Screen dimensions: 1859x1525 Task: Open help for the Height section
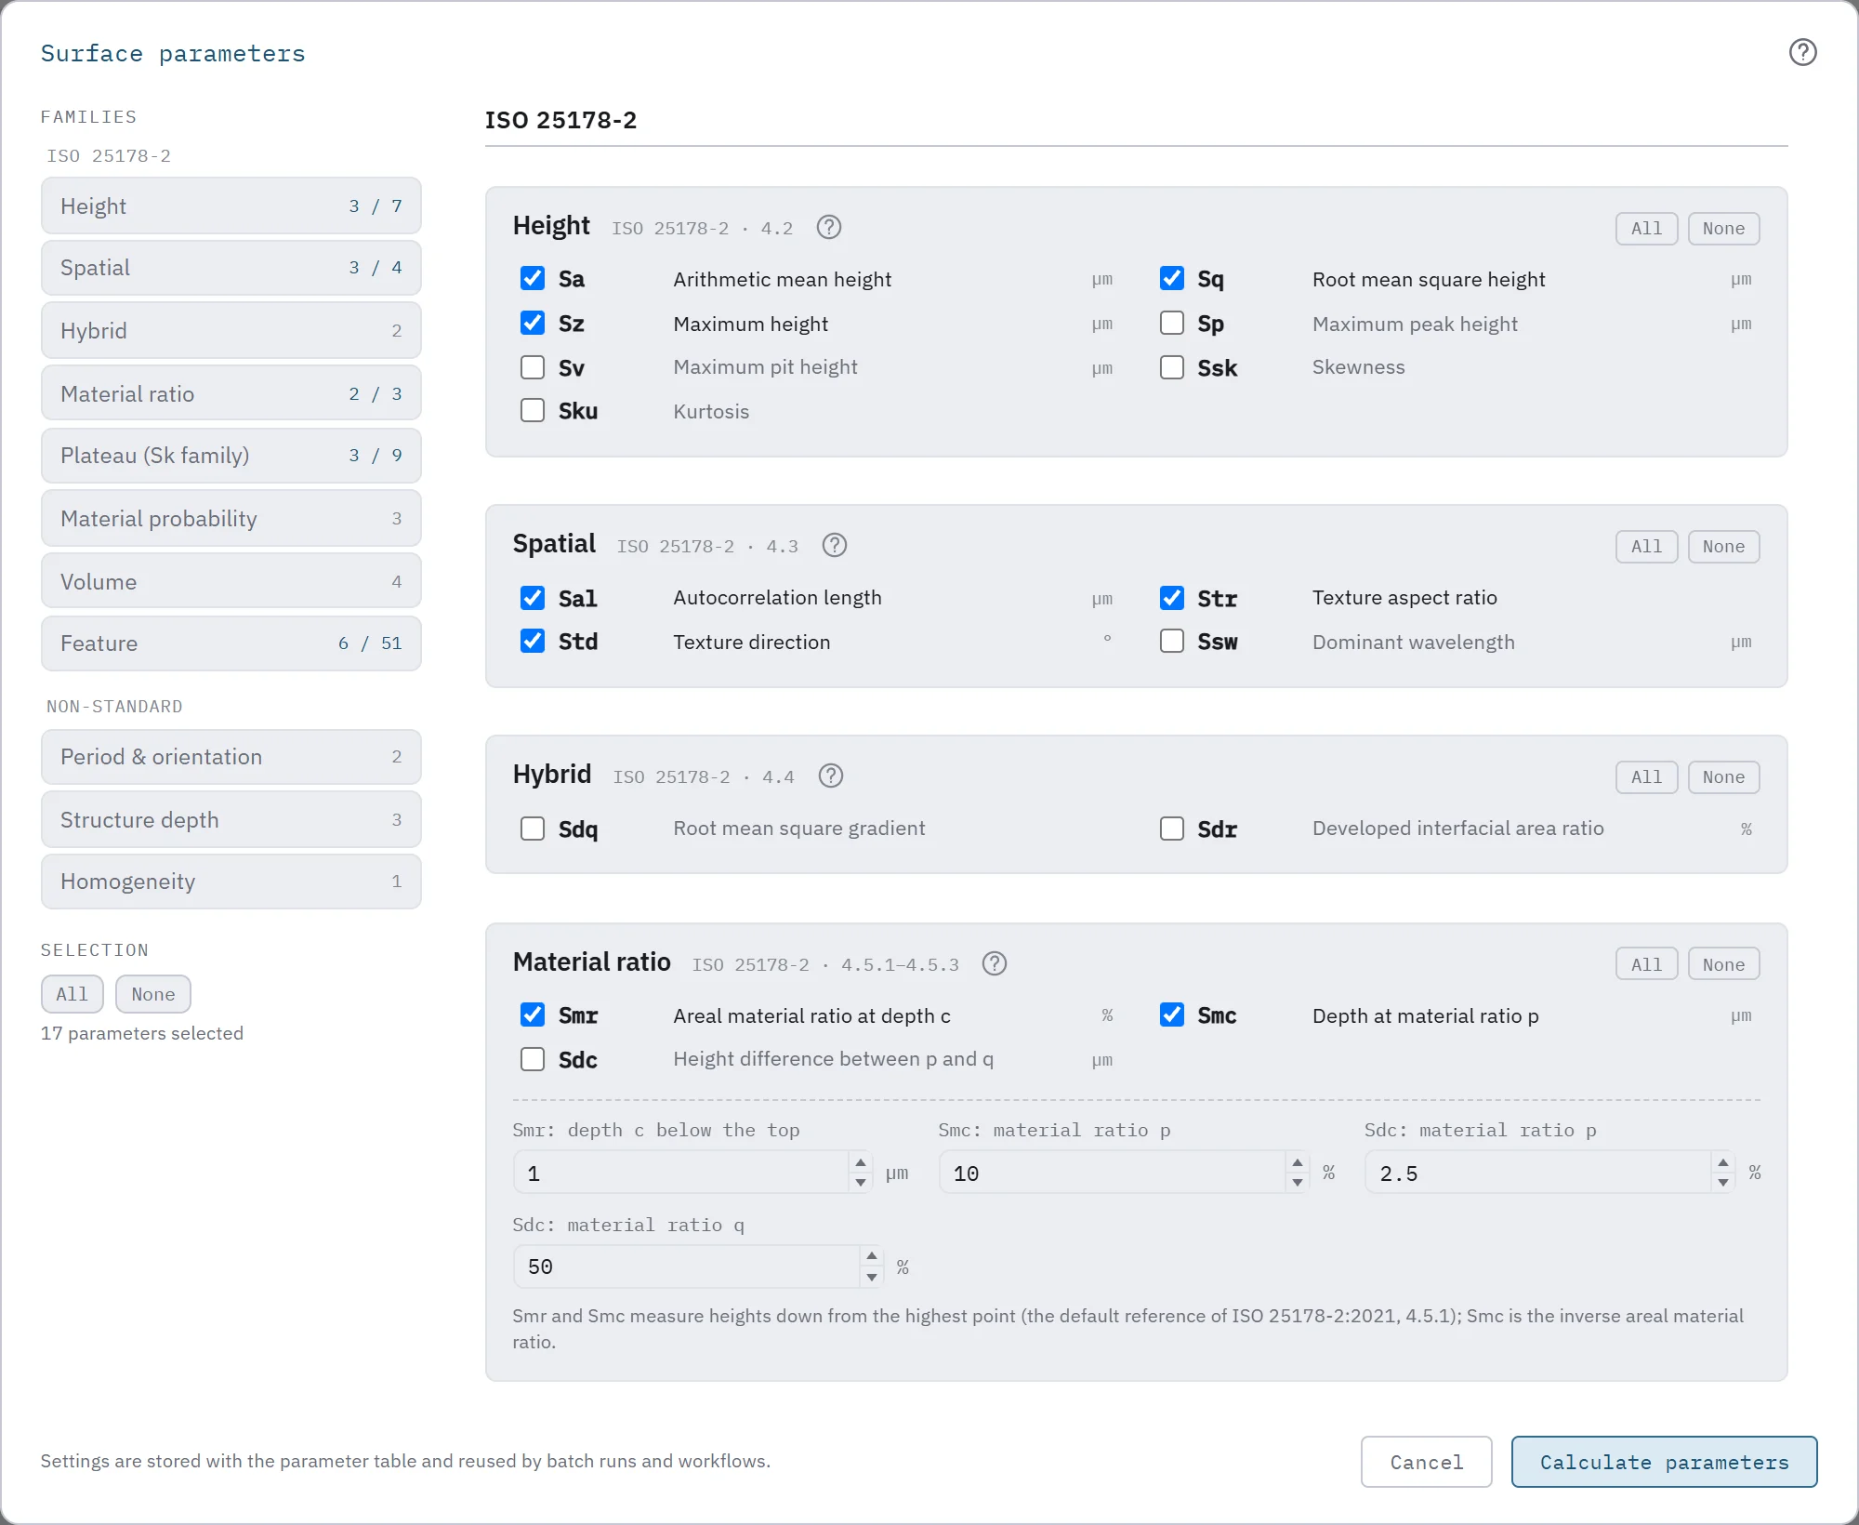(828, 227)
